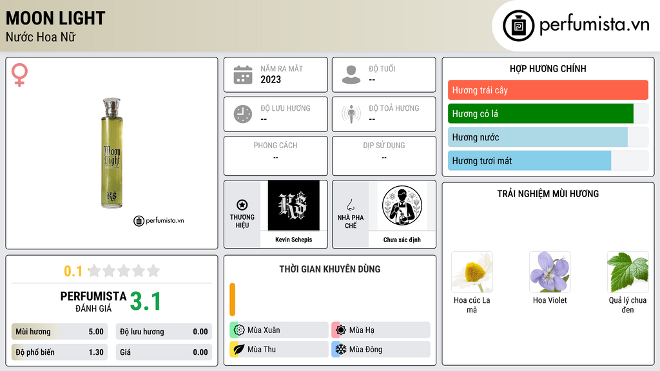
Task: Click the nose icon above Nhà pha chế
Action: pyautogui.click(x=350, y=205)
